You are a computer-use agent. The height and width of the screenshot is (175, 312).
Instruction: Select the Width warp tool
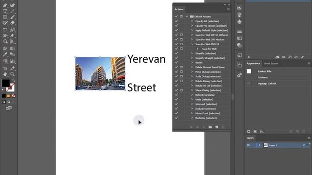pos(5,35)
